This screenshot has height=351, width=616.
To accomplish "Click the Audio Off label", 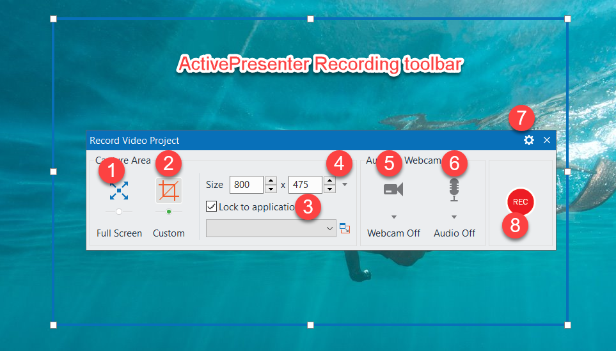I will [x=455, y=233].
